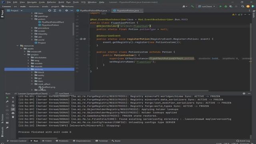Collapse the mob_effect folder
The width and height of the screenshot is (256, 144).
pyautogui.click(x=32, y=84)
